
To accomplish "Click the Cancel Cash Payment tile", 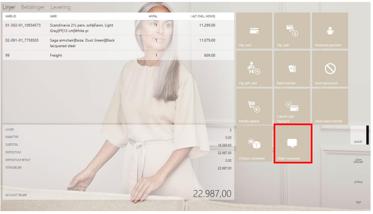I will coord(292,106).
